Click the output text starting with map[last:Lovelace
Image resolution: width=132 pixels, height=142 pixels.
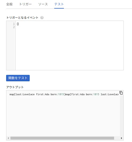(64, 94)
